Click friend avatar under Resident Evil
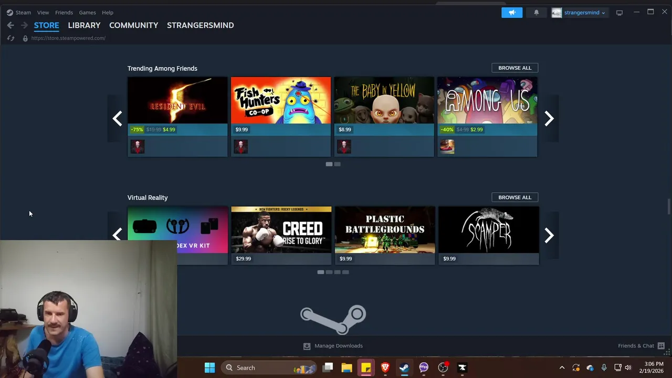 pos(138,146)
